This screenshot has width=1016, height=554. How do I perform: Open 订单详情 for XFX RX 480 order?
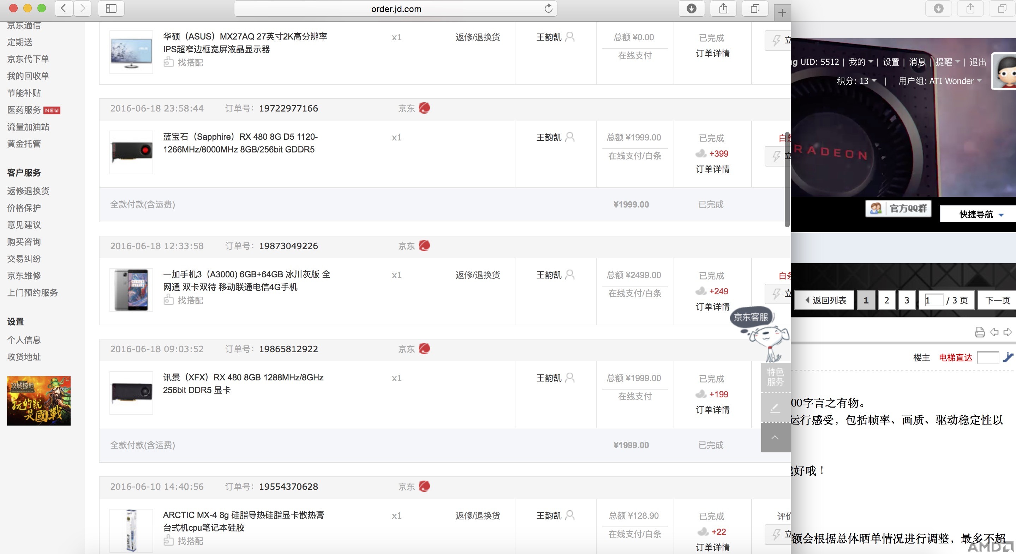pos(712,409)
